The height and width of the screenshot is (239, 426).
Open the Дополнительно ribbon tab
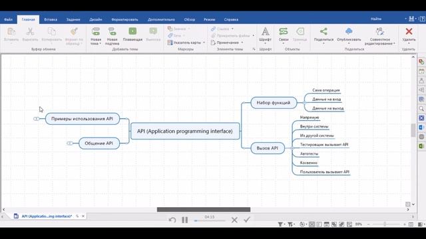tap(161, 19)
